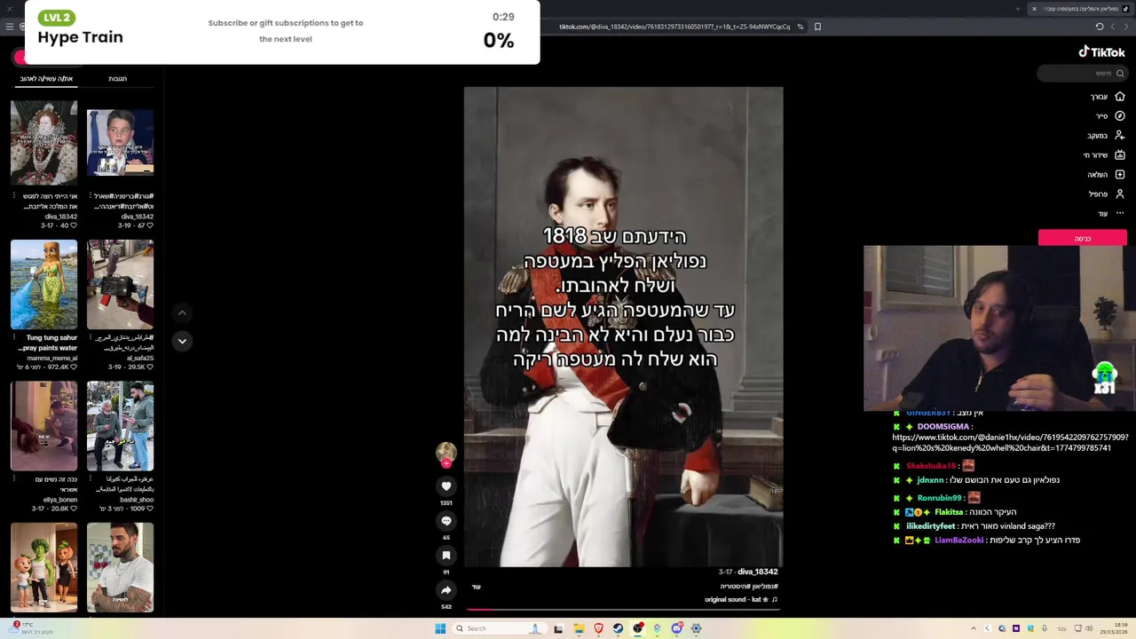Open the Profile (פרופיל) sidebar item

click(x=1107, y=194)
